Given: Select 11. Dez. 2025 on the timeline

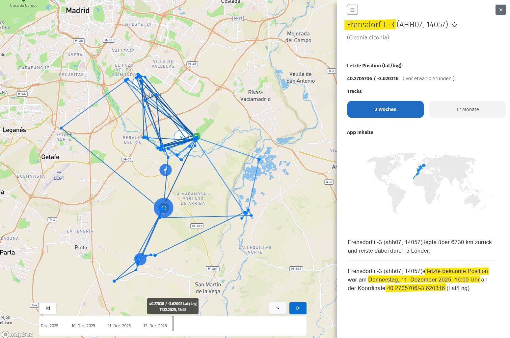Looking at the screenshot, I should point(119,326).
